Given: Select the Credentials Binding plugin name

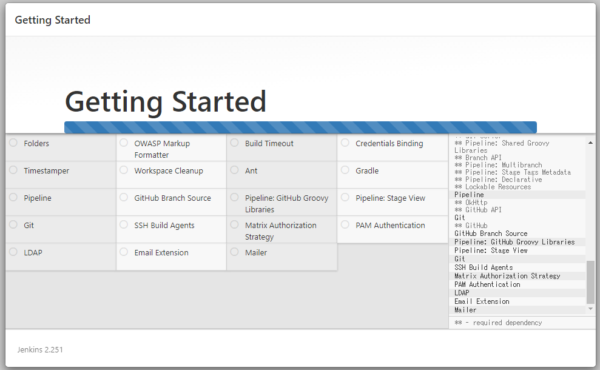Looking at the screenshot, I should [x=389, y=144].
